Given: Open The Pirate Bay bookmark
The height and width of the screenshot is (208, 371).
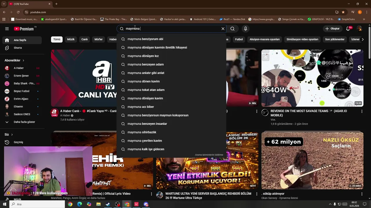Looking at the screenshot, I should pos(114,19).
